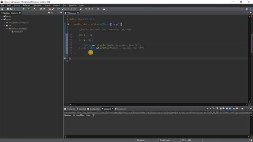Click the fold marker beside main method
253x142 pixels.
[69, 24]
